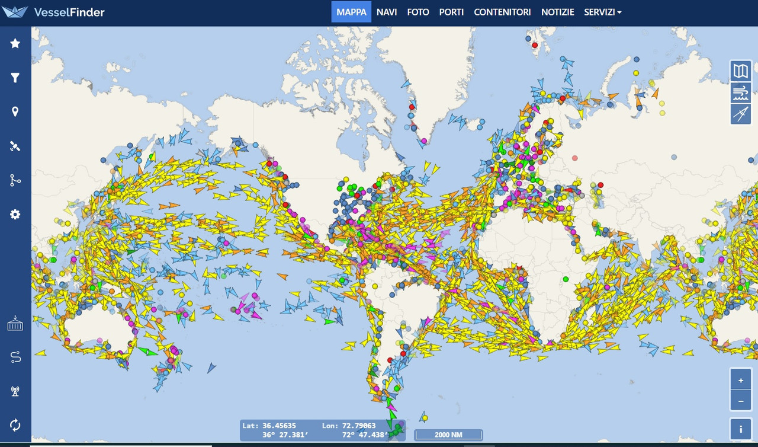
Task: Open the satellite icon in sidebar
Action: pyautogui.click(x=15, y=146)
